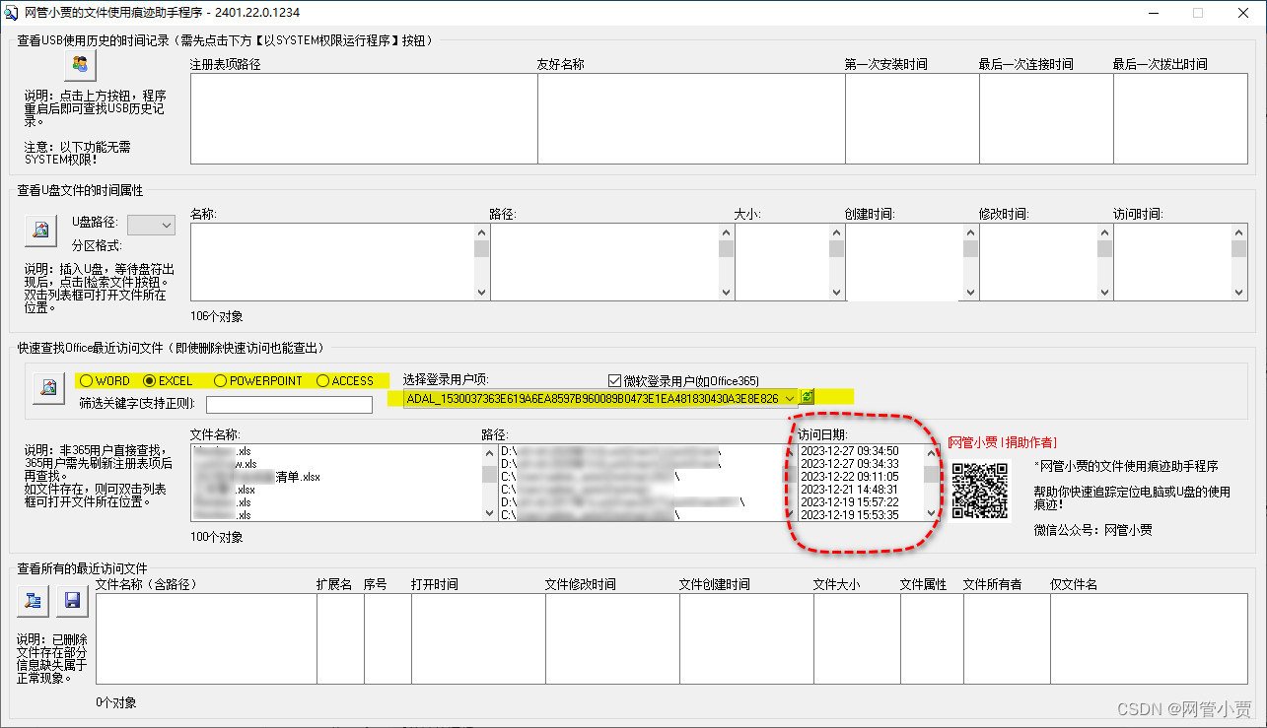1267x728 pixels.
Task: Click the 文件属性 column header
Action: [924, 585]
